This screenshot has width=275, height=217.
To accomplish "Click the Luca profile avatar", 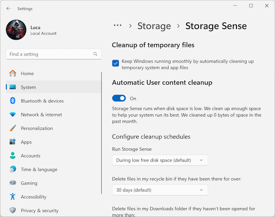I will tap(16, 30).
